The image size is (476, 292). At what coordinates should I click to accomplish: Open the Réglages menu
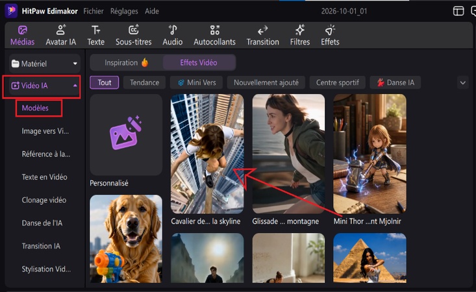tap(124, 11)
